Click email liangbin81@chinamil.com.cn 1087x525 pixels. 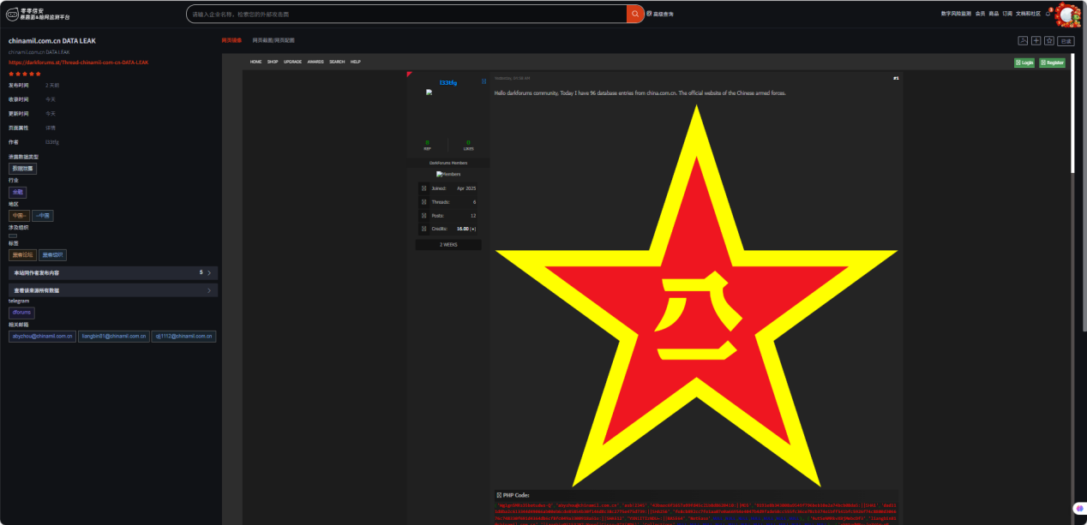point(114,337)
